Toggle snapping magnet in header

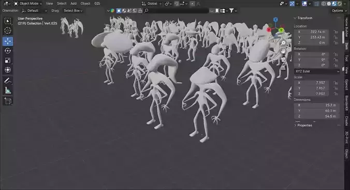(x=177, y=4)
